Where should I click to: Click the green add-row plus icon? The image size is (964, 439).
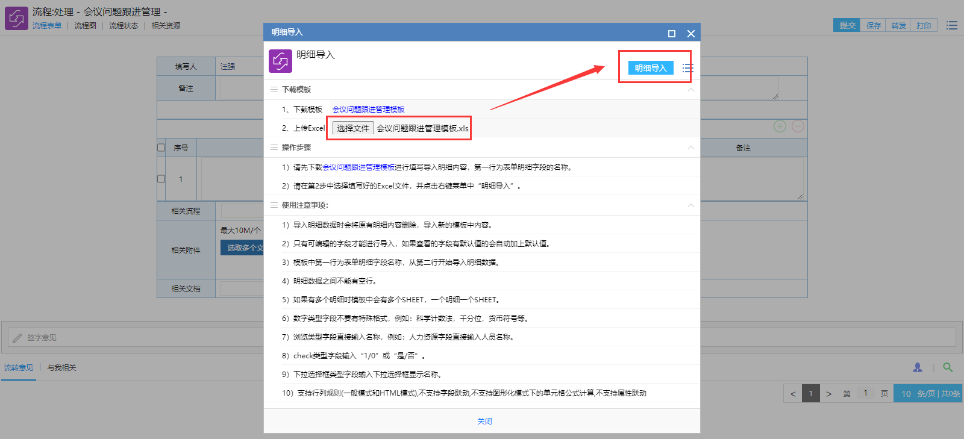click(x=780, y=126)
